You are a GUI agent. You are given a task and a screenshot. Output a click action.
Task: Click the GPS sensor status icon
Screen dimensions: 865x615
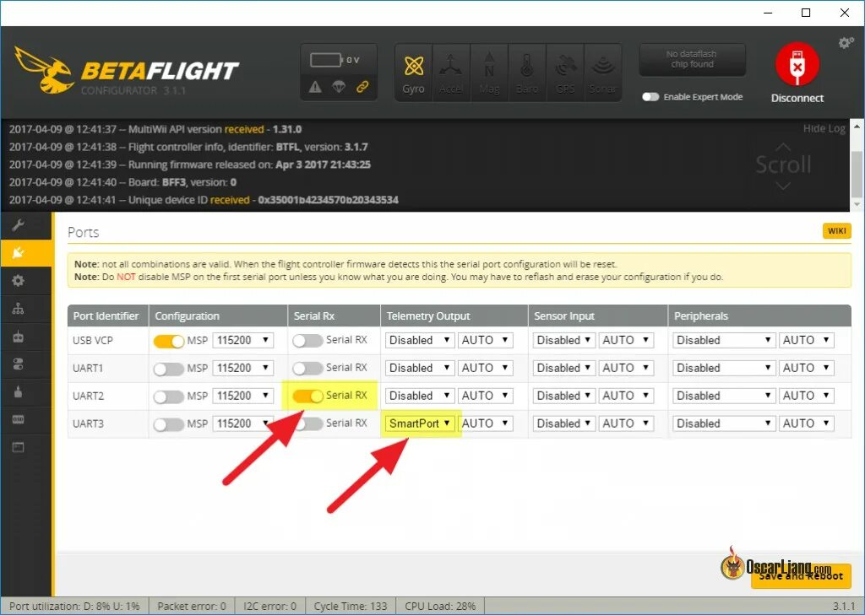pos(565,73)
